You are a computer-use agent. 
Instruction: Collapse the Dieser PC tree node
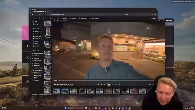tap(32, 51)
